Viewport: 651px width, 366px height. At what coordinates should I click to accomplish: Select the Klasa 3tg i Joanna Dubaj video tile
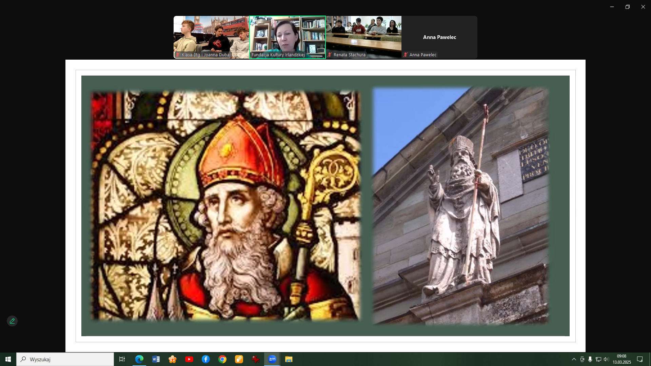211,37
